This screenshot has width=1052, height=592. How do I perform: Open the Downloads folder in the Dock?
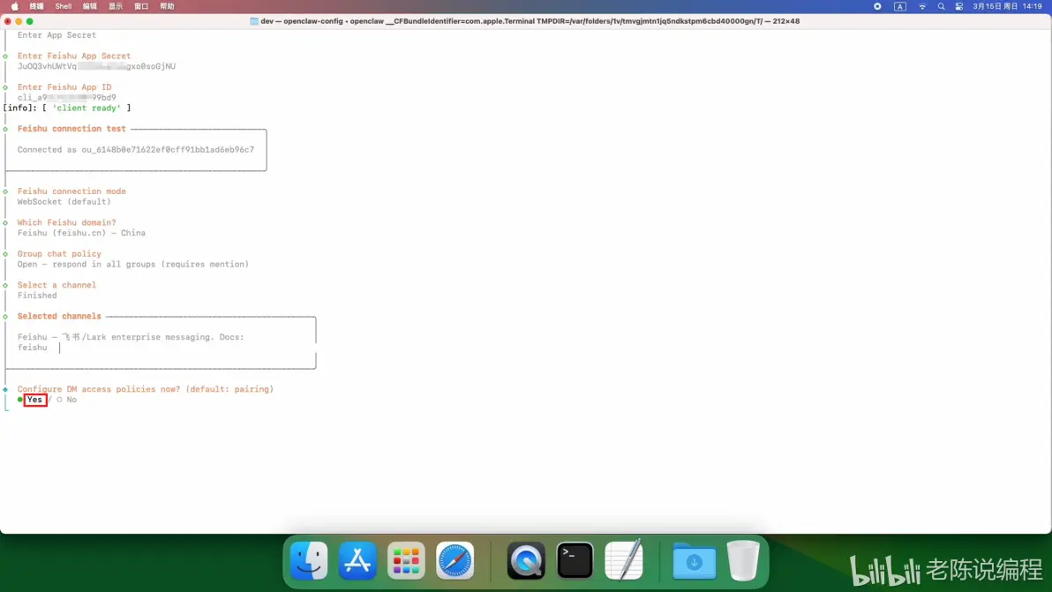click(695, 560)
